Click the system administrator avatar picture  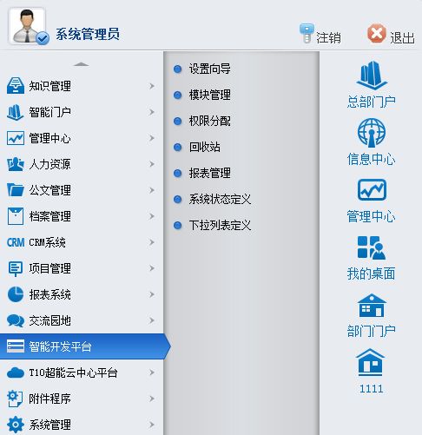click(28, 26)
